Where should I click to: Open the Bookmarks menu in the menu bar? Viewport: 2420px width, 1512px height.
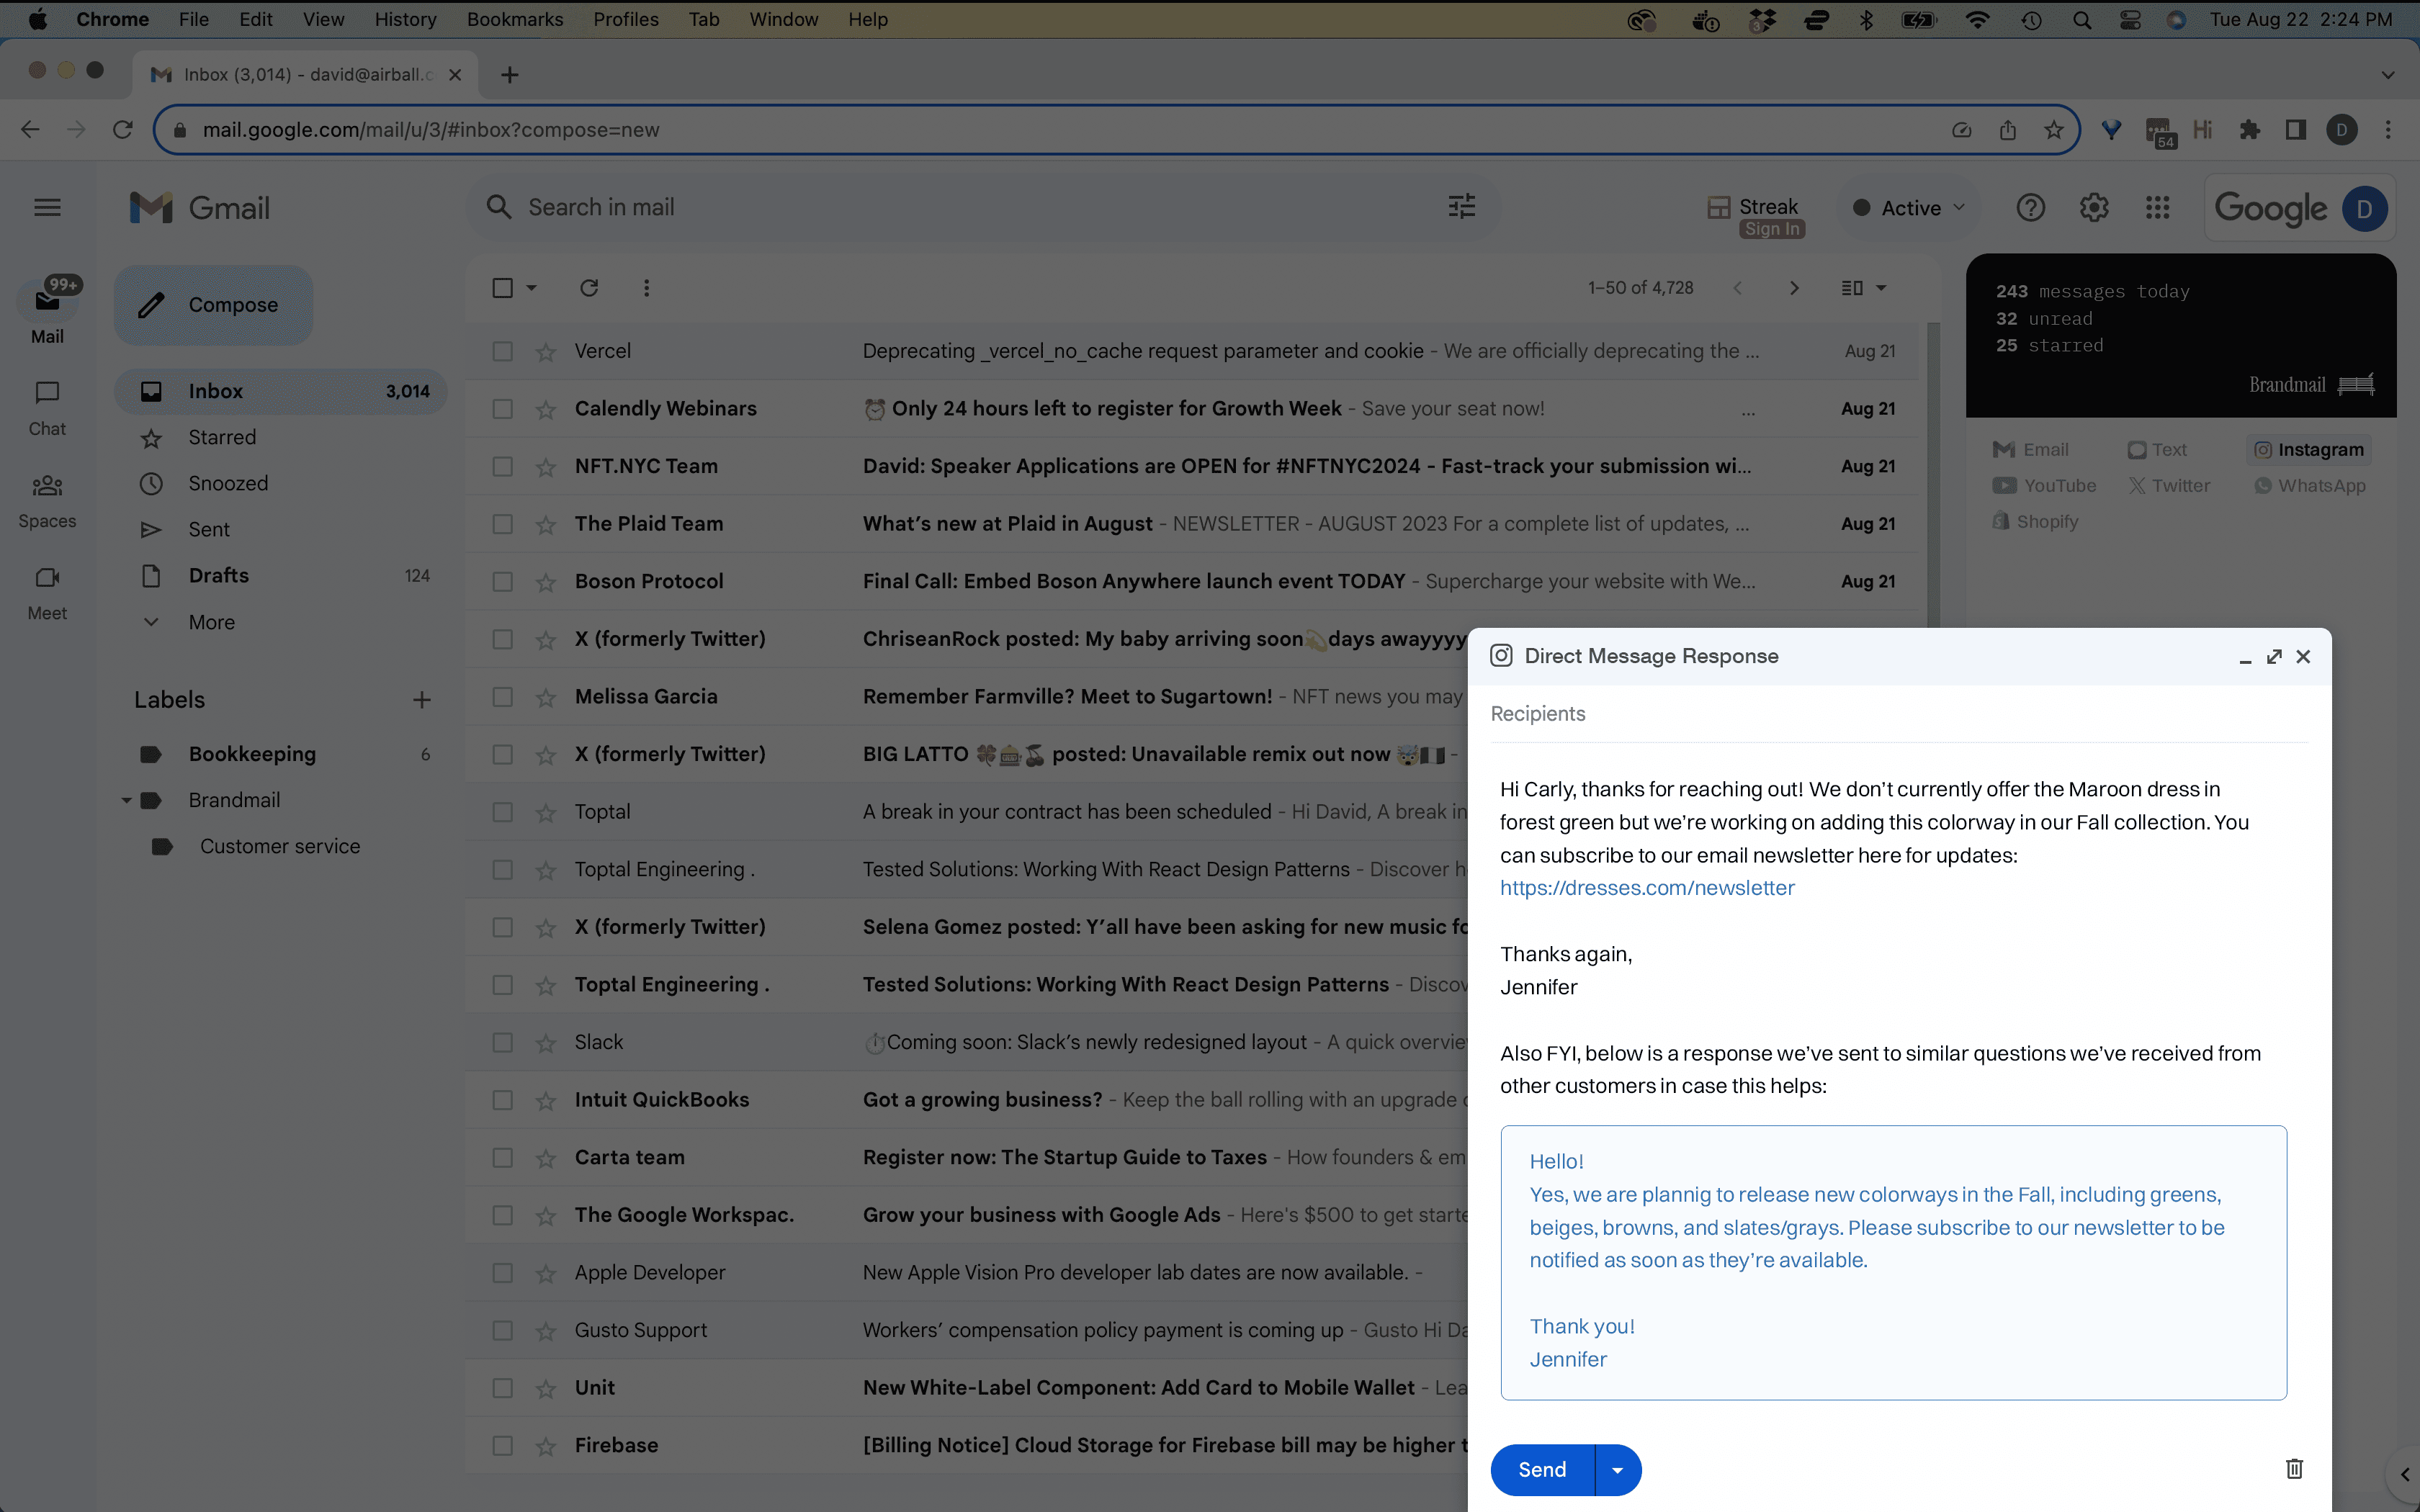[x=514, y=19]
